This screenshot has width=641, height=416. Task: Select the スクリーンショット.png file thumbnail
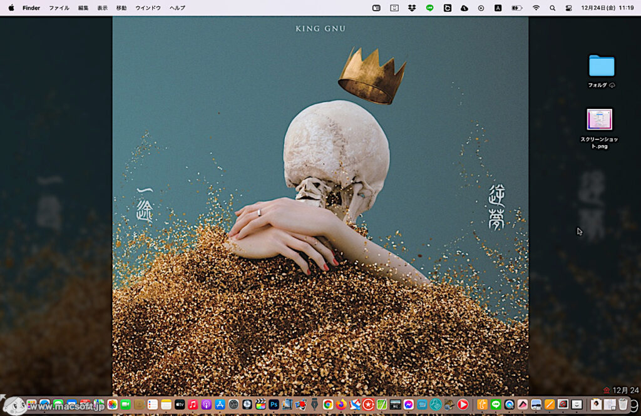click(599, 119)
